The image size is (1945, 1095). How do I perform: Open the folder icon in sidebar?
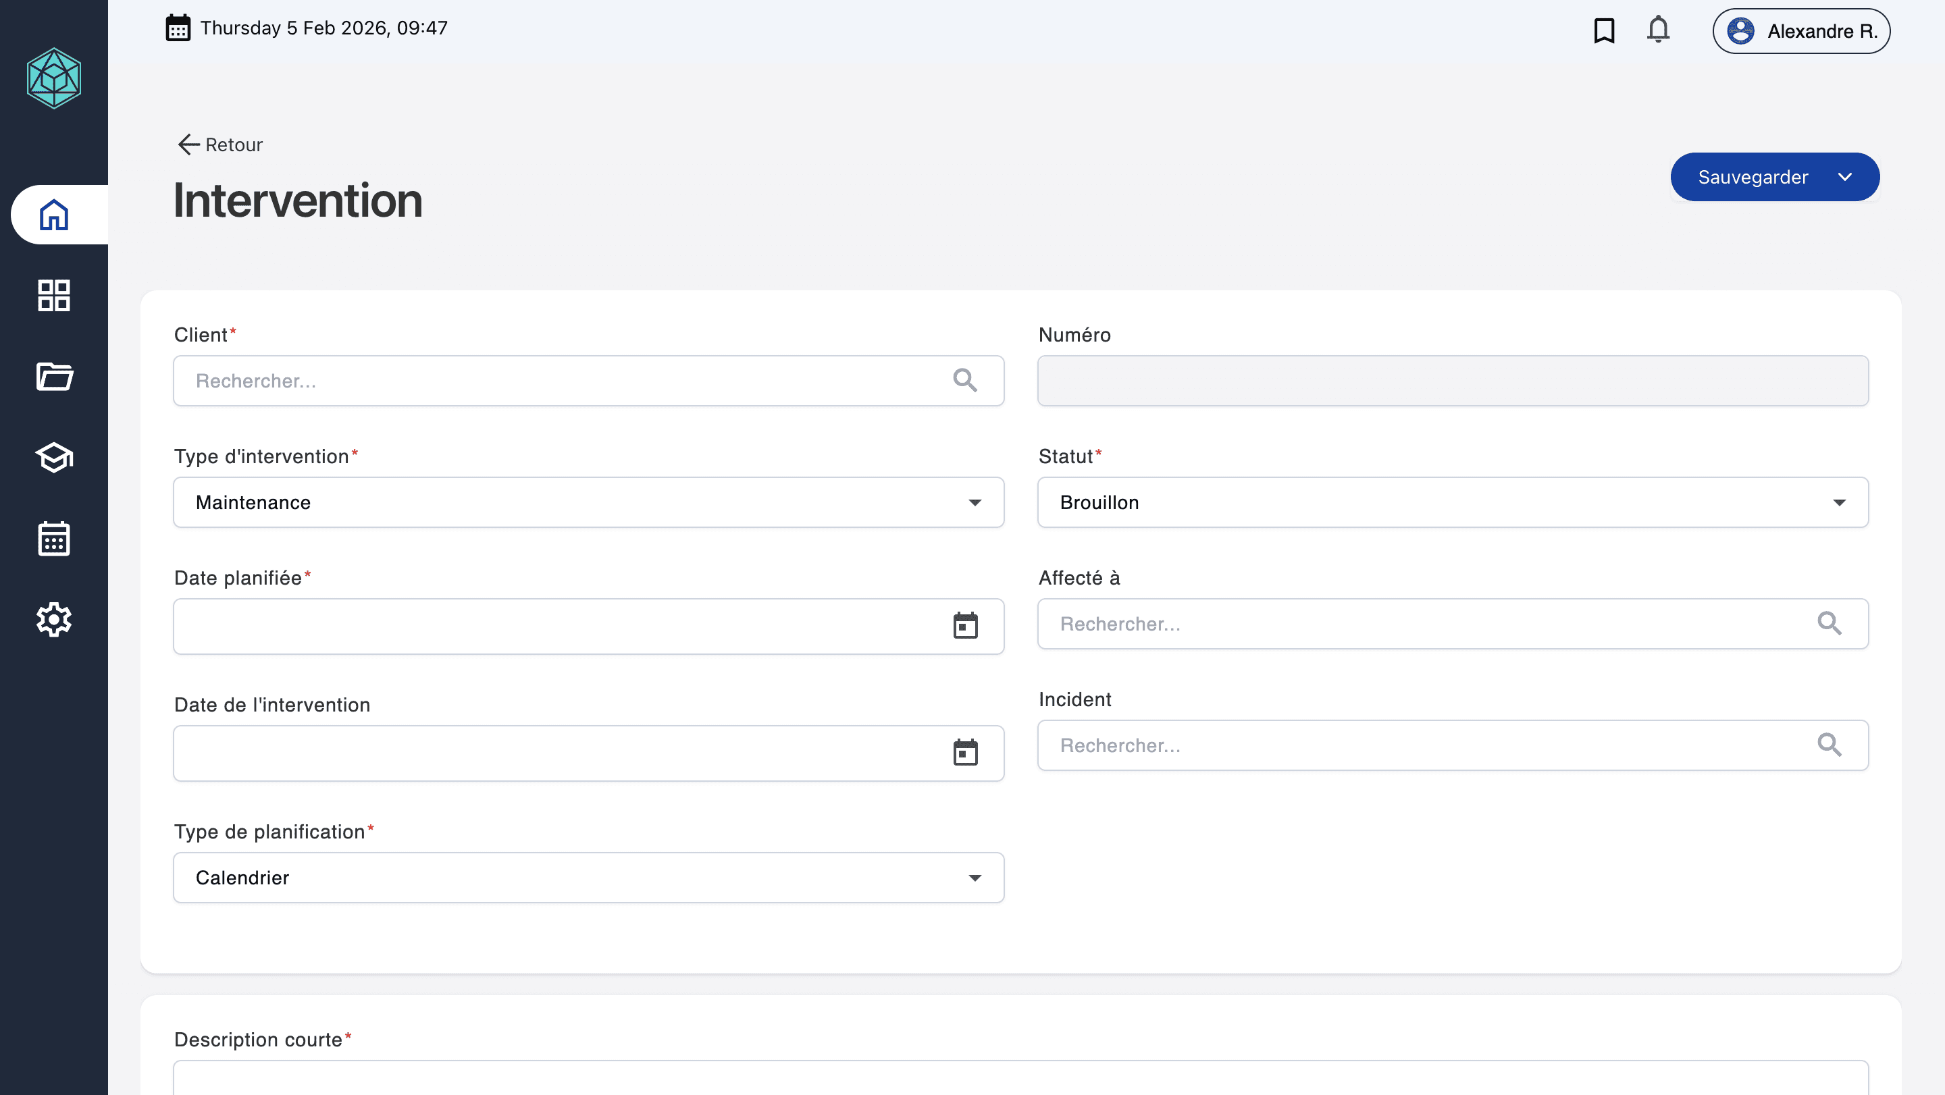coord(53,377)
